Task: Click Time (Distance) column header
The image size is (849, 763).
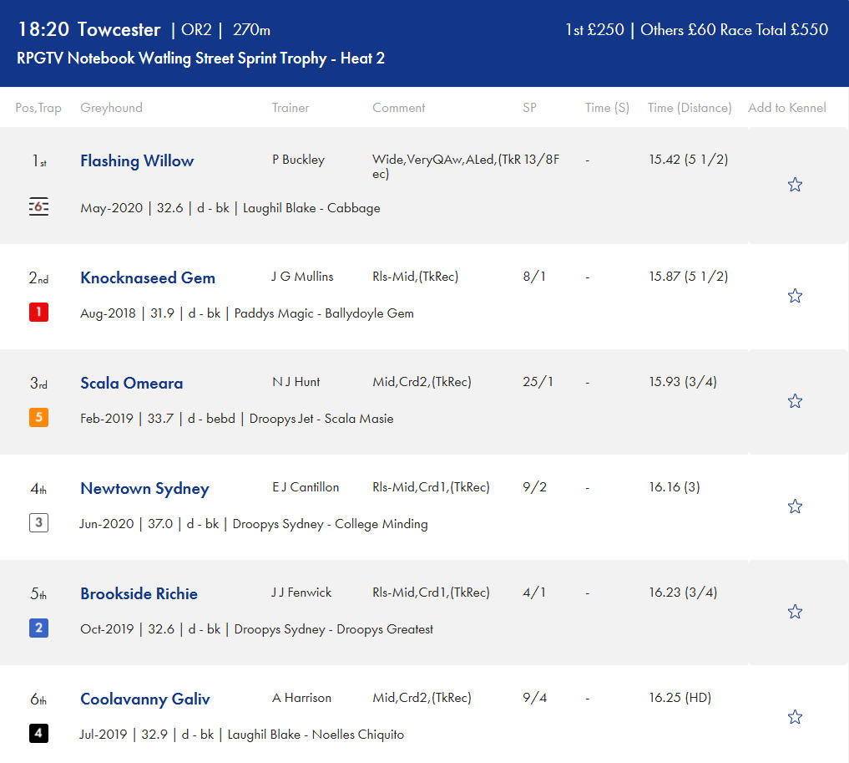Action: (690, 108)
